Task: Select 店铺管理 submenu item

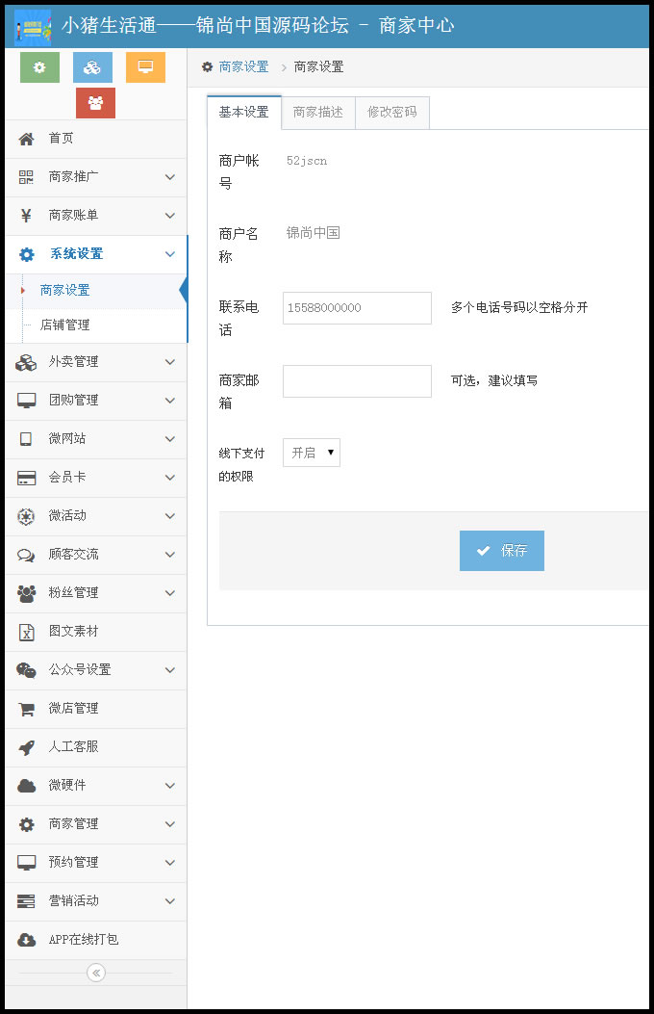Action: point(96,325)
